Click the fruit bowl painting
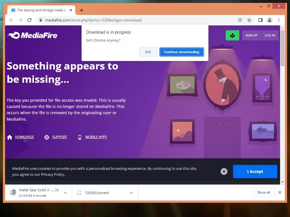290x217 pixels. point(182,85)
